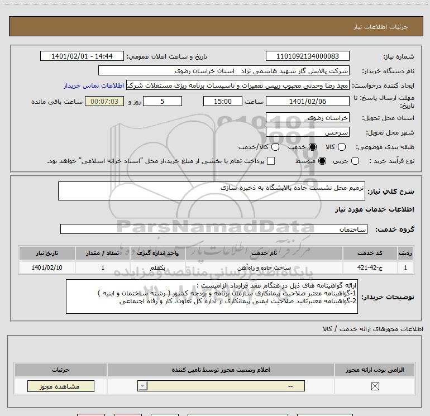
Task: Click the اعلام وضعیت مجوز column header
Action: (221, 370)
